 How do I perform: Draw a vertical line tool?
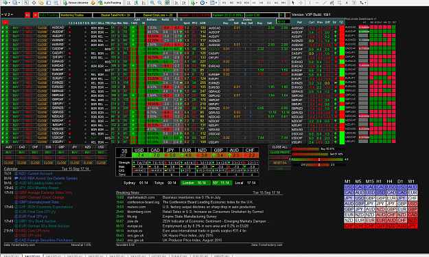(310, 3)
